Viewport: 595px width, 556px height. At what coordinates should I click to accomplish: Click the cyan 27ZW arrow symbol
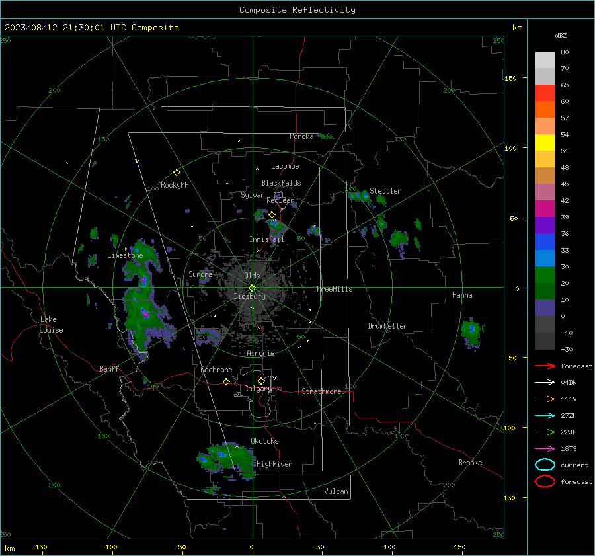[x=545, y=416]
